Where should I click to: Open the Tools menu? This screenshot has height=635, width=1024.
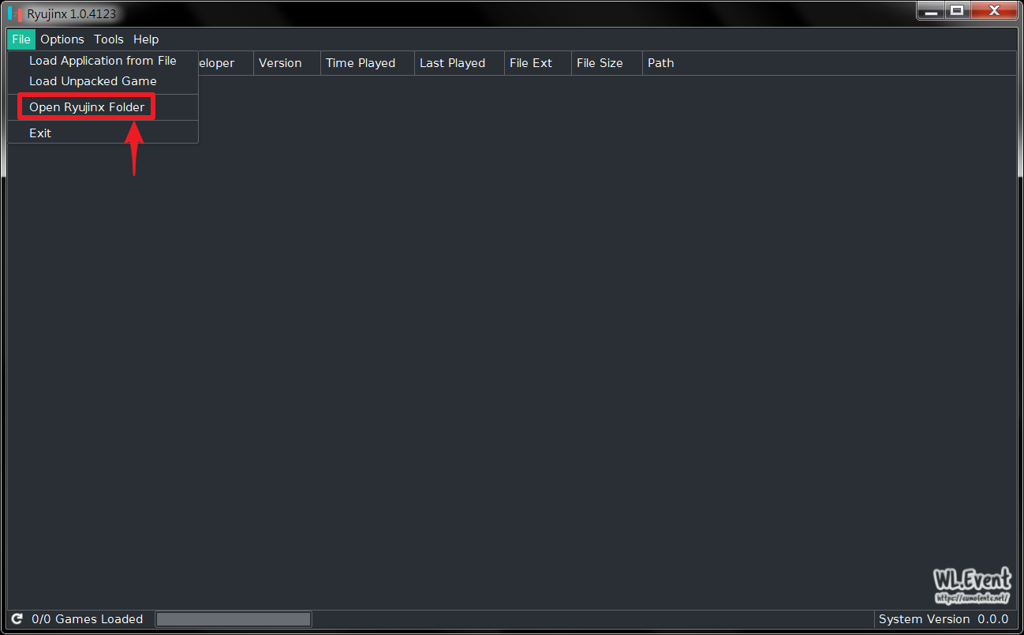click(109, 39)
